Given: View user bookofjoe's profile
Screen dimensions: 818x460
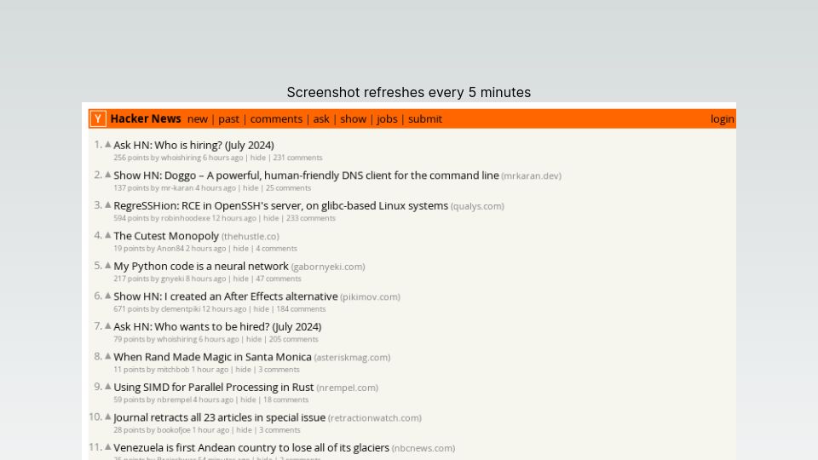Looking at the screenshot, I should pyautogui.click(x=174, y=429).
